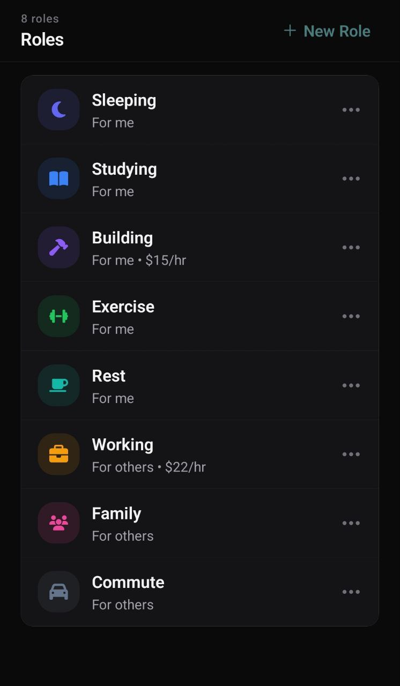Expand the three-dot menu for Studying
This screenshot has width=400, height=686.
coord(351,178)
